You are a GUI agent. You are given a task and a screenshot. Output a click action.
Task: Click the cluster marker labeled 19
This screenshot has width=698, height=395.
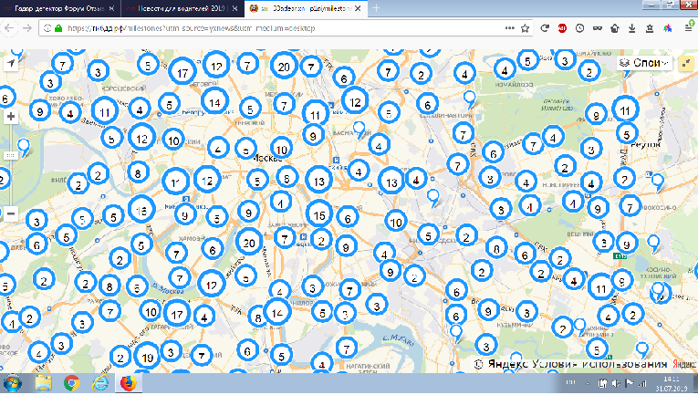[148, 357]
